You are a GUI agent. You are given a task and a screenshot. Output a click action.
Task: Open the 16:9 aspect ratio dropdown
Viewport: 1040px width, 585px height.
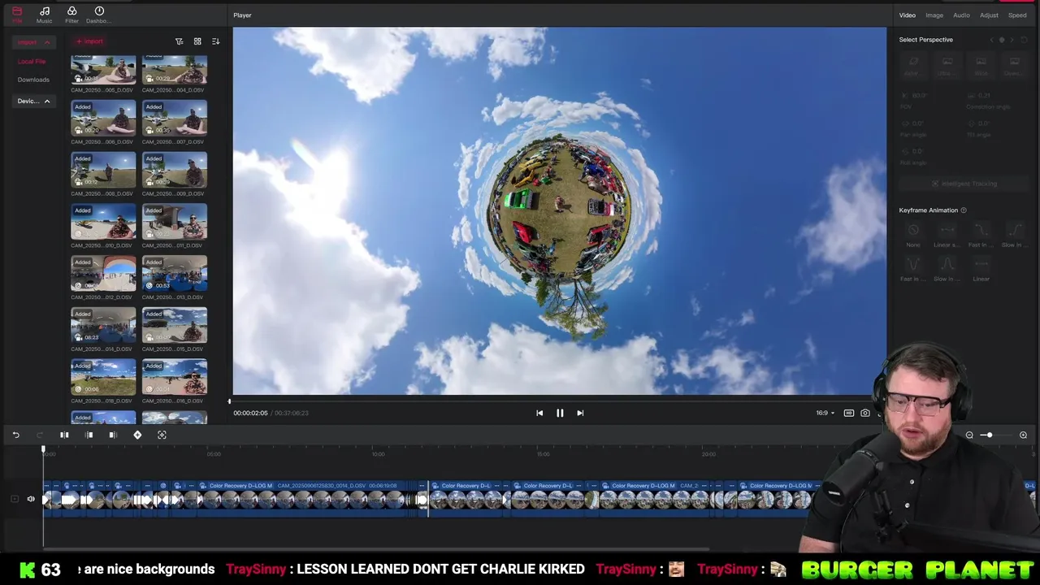825,413
